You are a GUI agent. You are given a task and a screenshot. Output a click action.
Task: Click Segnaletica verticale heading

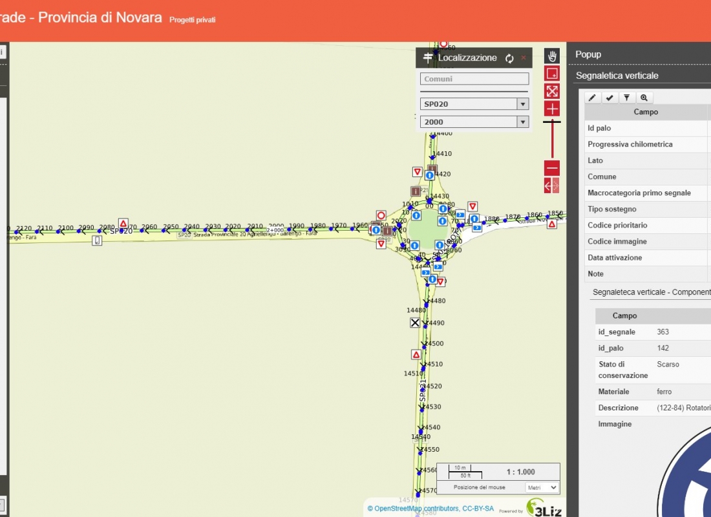(x=617, y=76)
